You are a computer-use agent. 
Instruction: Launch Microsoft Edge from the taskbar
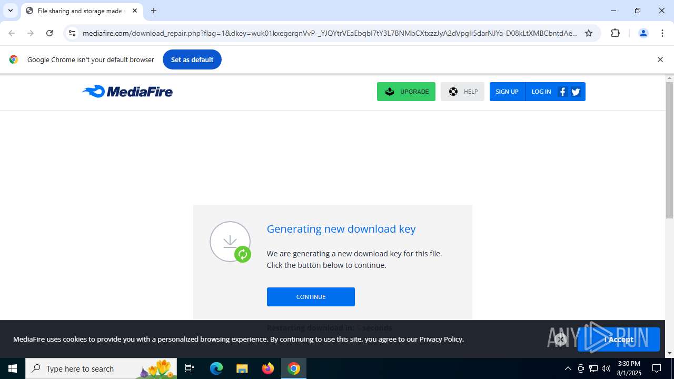216,368
